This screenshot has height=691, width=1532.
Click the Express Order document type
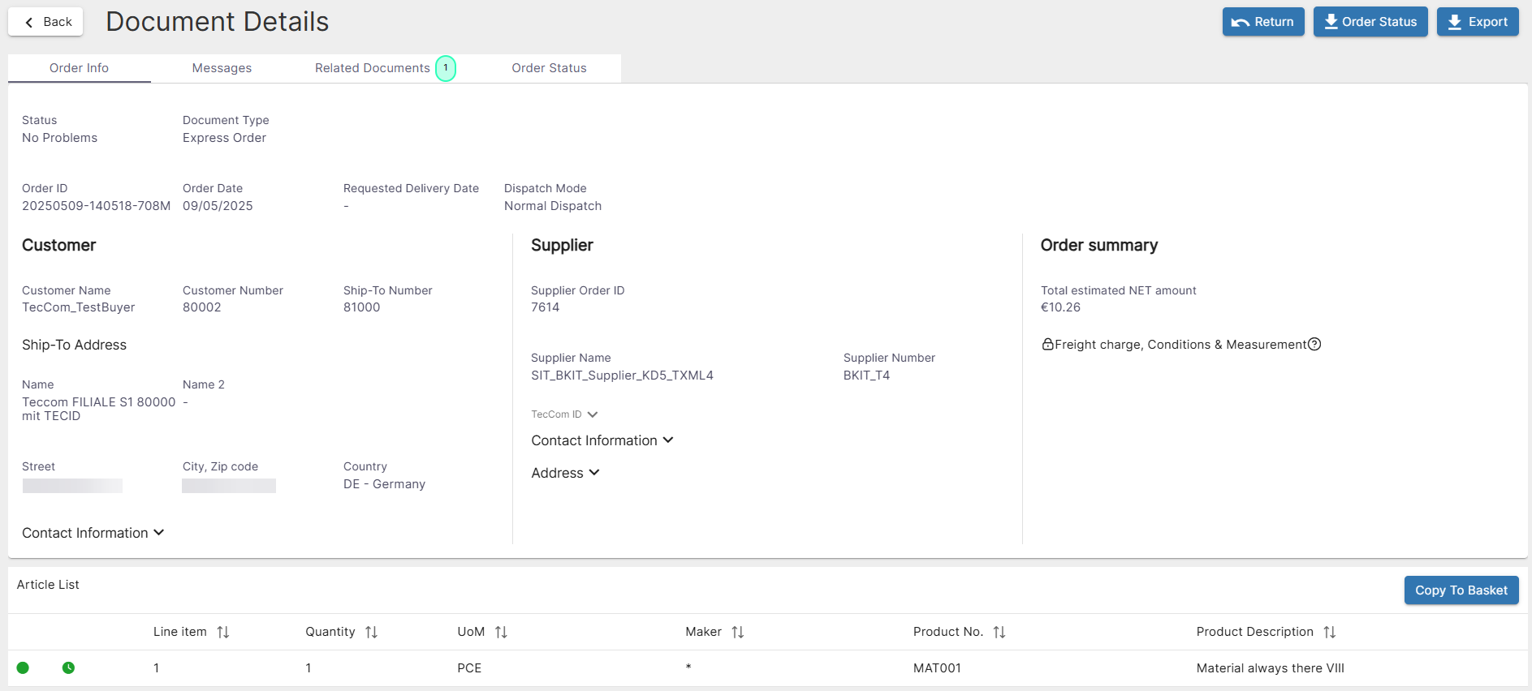(x=224, y=138)
